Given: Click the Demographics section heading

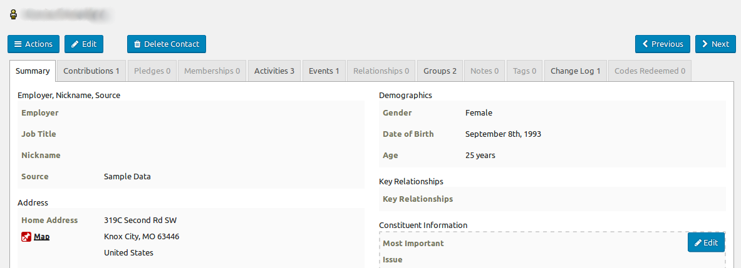Looking at the screenshot, I should tap(405, 95).
